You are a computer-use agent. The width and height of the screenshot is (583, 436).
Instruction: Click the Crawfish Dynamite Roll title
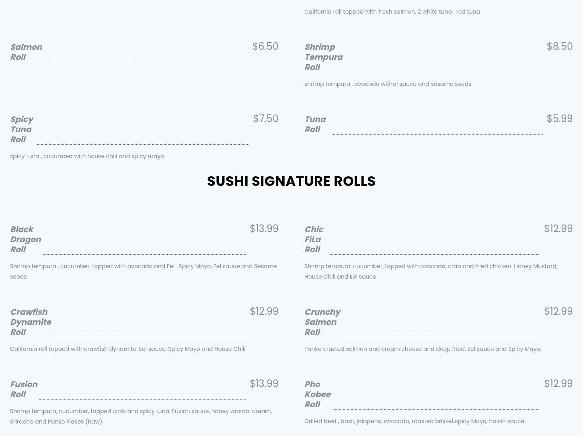31,322
